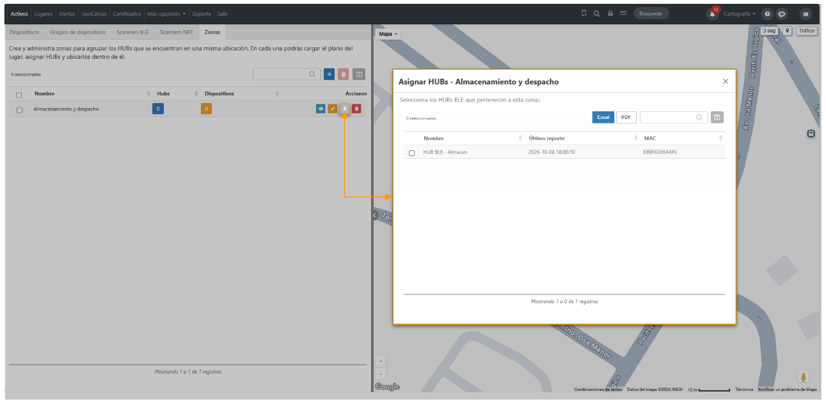
Task: Open Street View pegman on the map
Action: click(x=804, y=377)
